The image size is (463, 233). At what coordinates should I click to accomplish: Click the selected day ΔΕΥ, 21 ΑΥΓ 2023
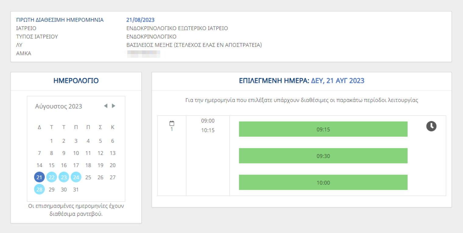pyautogui.click(x=338, y=81)
